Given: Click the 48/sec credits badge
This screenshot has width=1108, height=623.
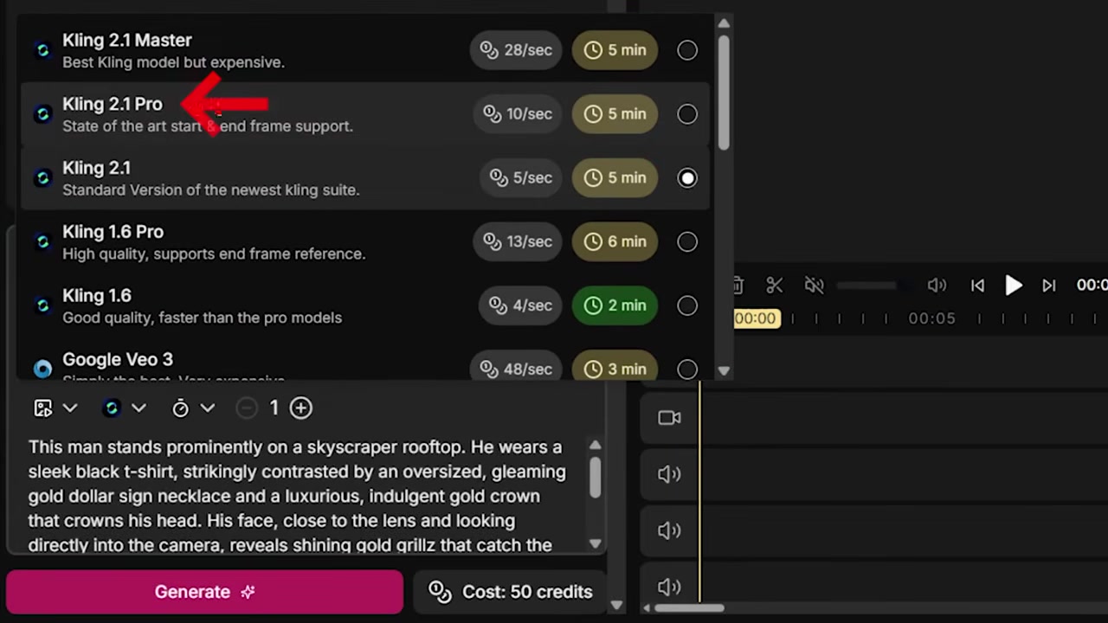Looking at the screenshot, I should 516,369.
